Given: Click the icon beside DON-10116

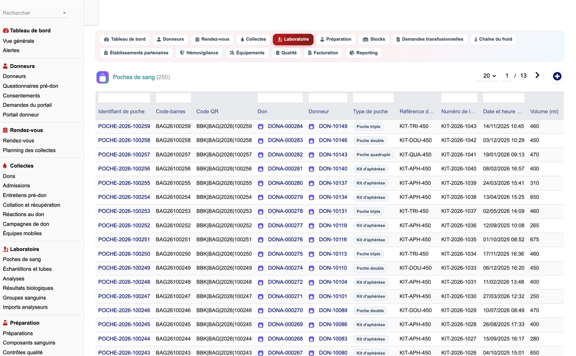Looking at the screenshot, I should pos(311,240).
